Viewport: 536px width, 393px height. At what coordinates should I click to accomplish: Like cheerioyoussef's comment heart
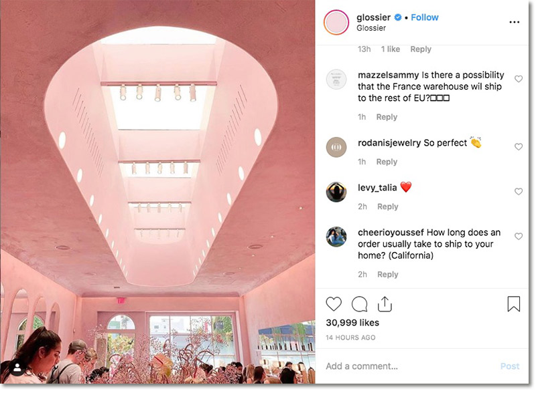pos(519,236)
